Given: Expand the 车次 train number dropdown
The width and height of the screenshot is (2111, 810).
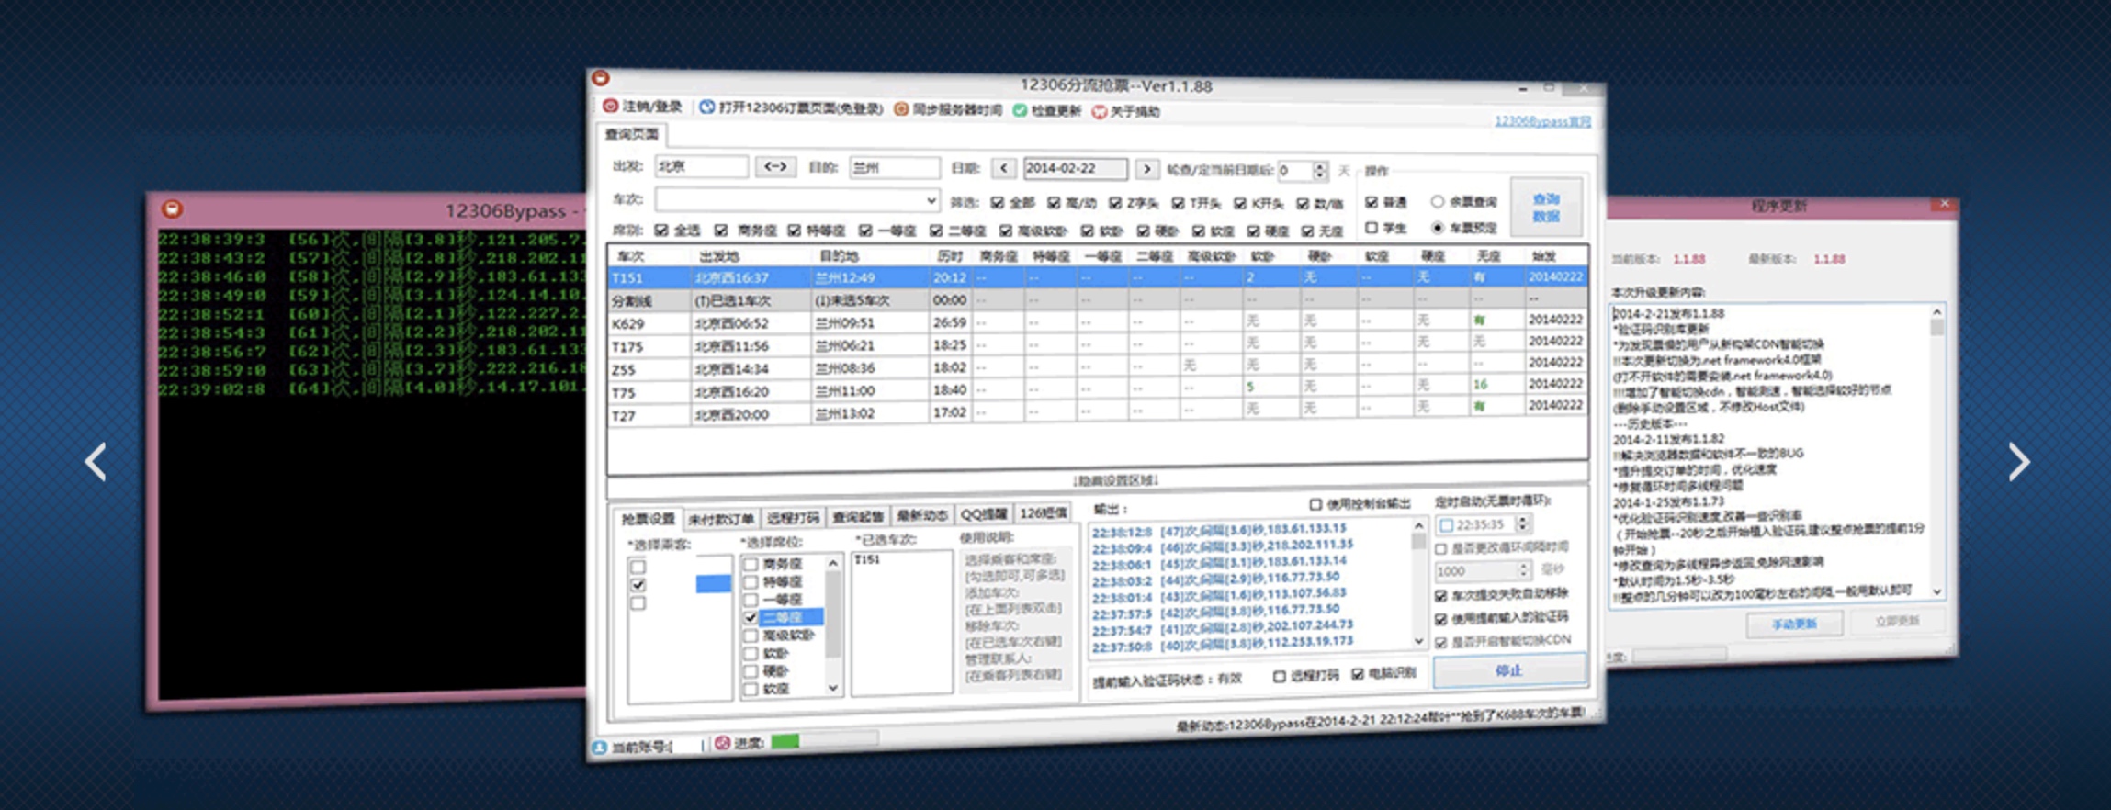Looking at the screenshot, I should point(931,200).
